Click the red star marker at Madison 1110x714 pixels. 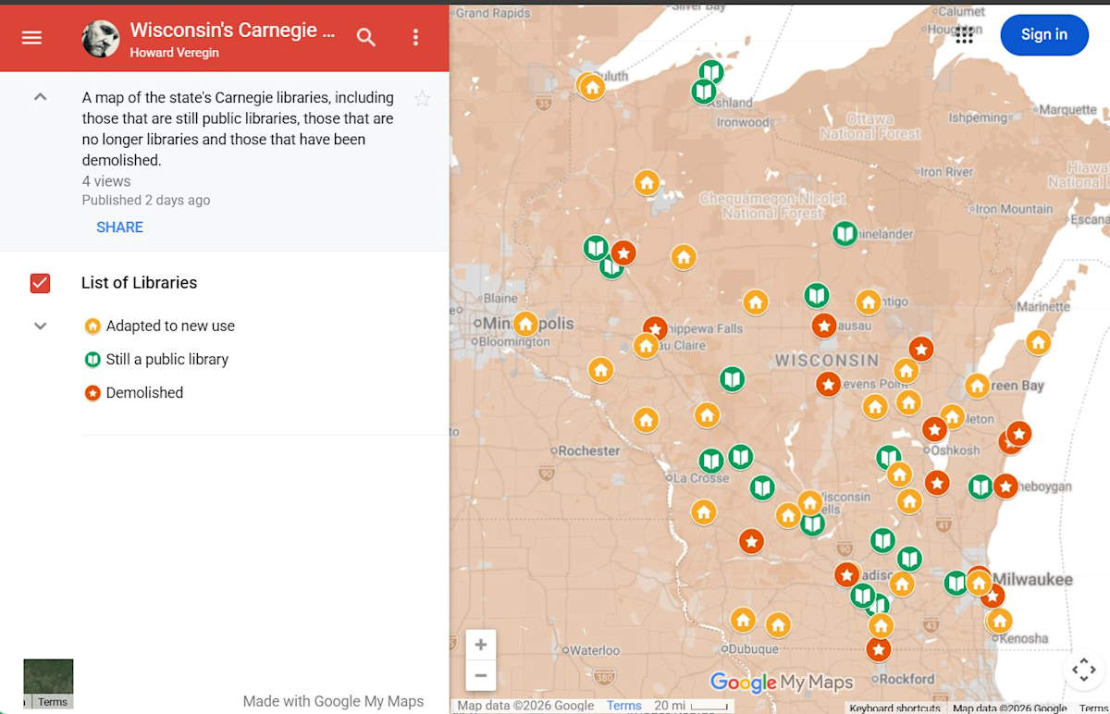tap(846, 574)
